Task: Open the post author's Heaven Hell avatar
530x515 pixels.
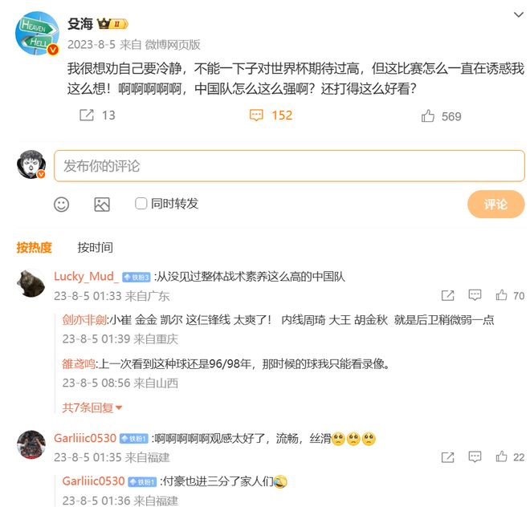Action: (37, 33)
